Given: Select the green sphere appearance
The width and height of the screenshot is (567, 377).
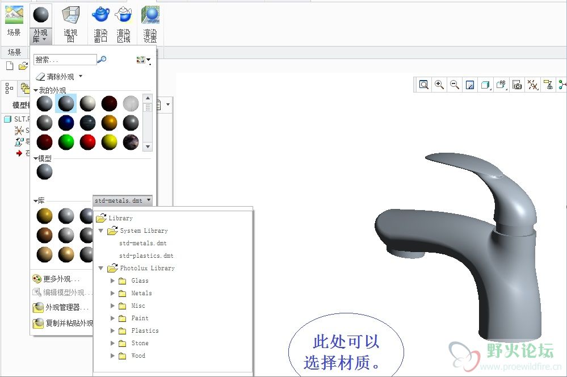Looking at the screenshot, I should [66, 142].
